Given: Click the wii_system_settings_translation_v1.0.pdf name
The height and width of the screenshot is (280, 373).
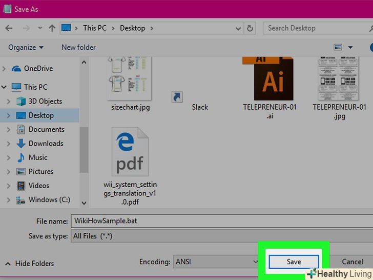Looking at the screenshot, I should pos(130,193).
